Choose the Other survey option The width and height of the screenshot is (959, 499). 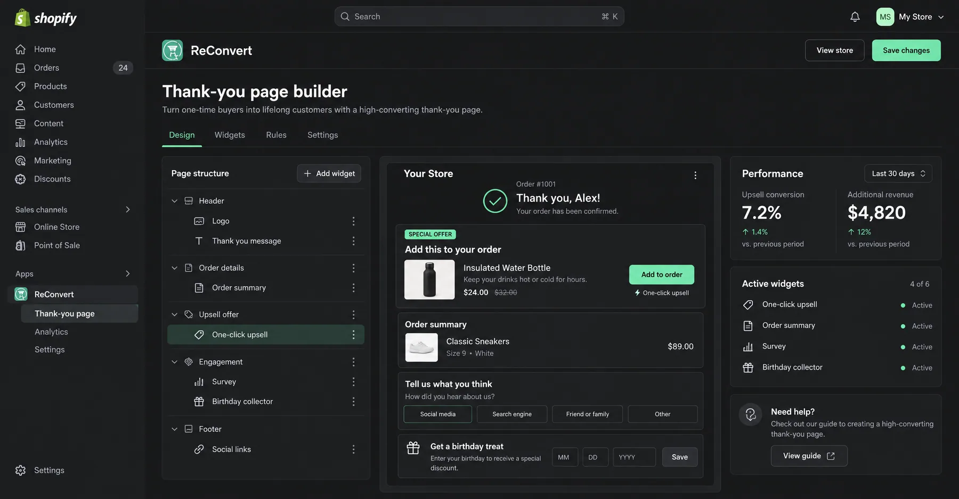[x=663, y=414]
